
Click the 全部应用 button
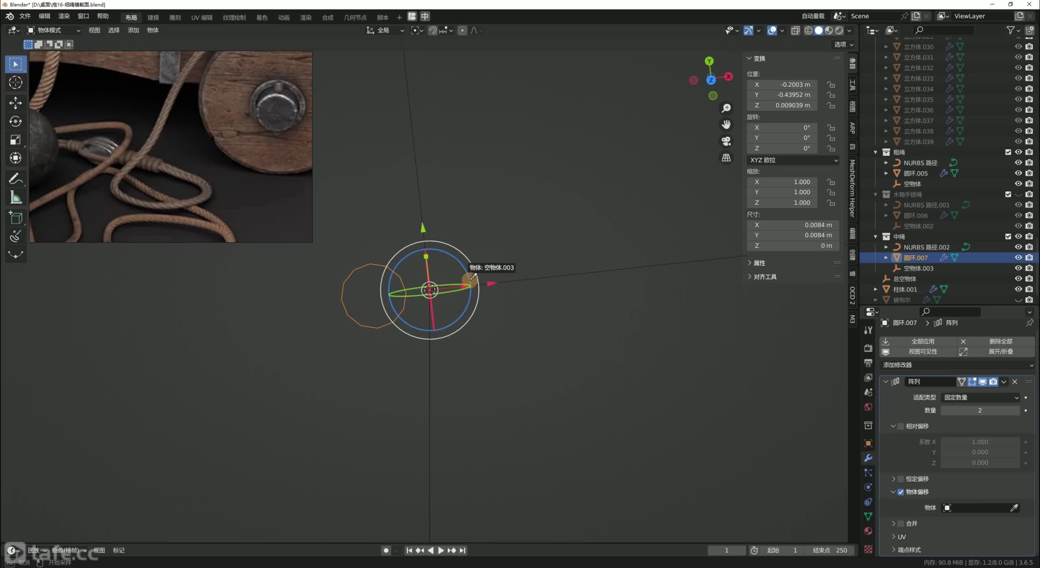918,341
